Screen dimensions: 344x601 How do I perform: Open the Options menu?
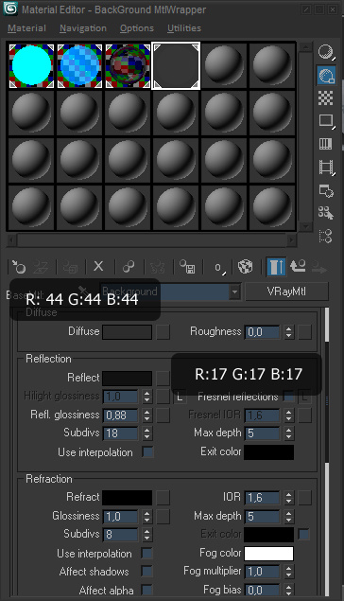coord(137,28)
